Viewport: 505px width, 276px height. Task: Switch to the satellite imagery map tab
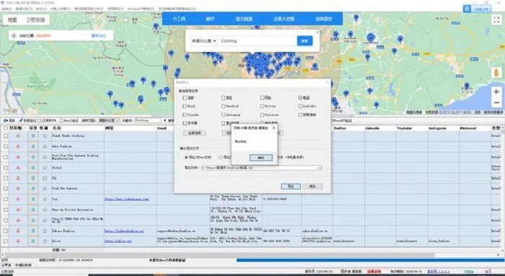pos(35,20)
